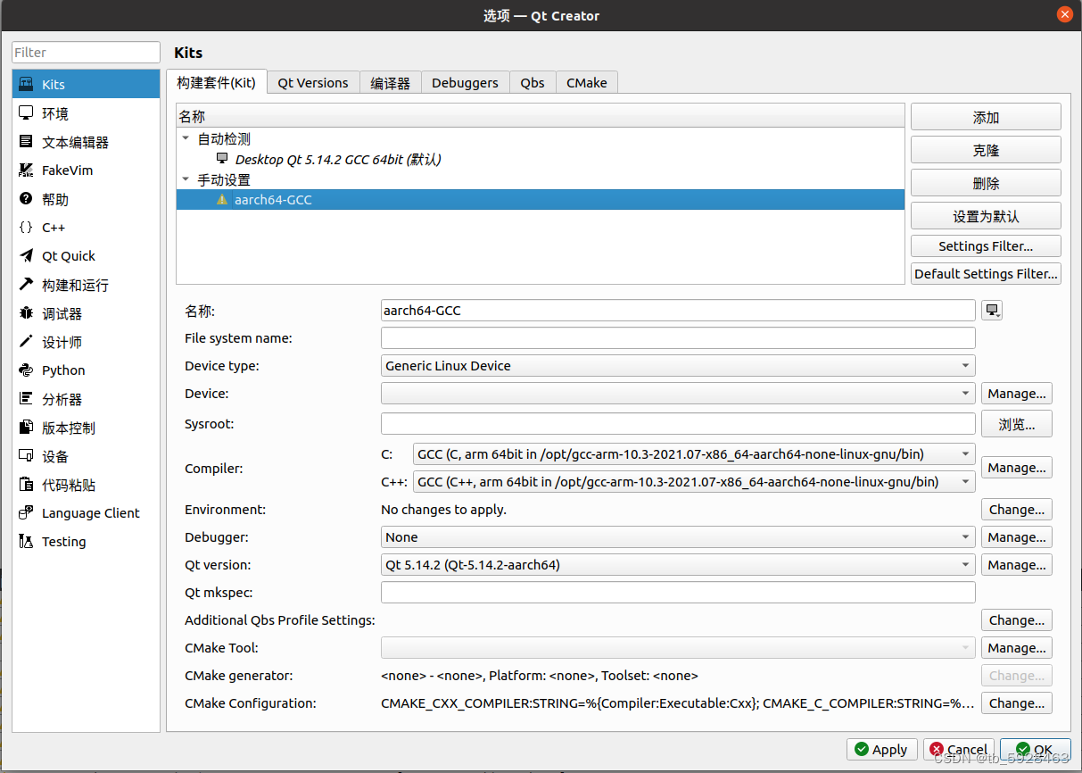The image size is (1082, 773).
Task: Open the 分析器 category icon
Action: point(26,399)
